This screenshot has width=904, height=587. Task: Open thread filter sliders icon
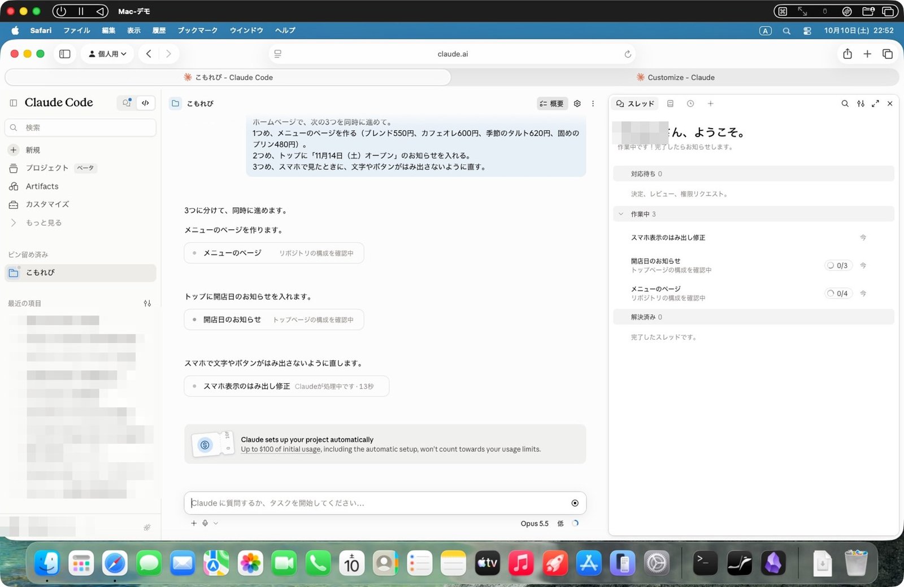point(860,103)
